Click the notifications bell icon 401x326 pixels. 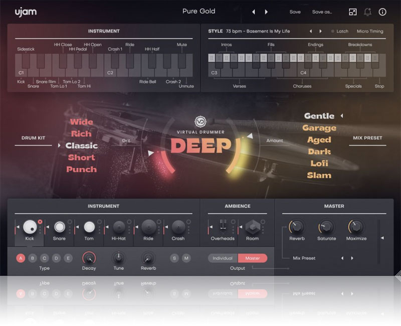[367, 12]
